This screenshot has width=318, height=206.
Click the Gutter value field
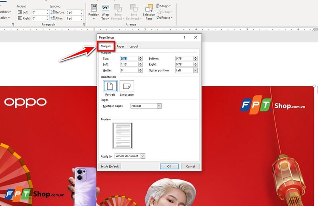(129, 70)
